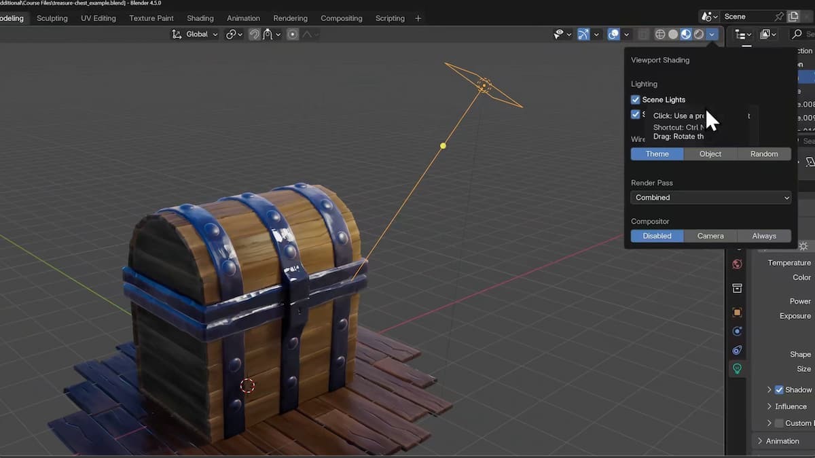Set Compositor to Camera
Image resolution: width=815 pixels, height=458 pixels.
click(710, 236)
